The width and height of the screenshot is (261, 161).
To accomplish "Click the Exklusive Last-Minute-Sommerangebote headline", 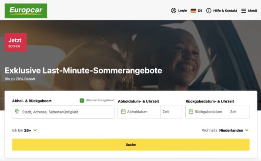I will [84, 71].
